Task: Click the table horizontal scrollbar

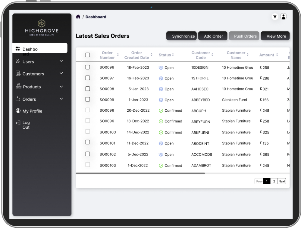Action: pos(140,173)
